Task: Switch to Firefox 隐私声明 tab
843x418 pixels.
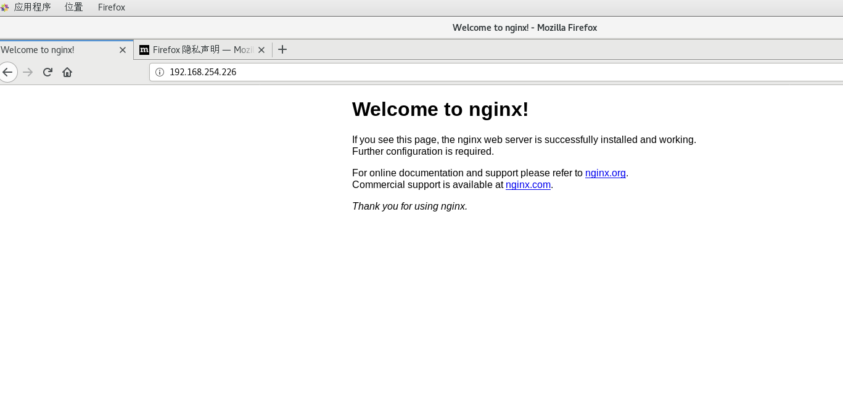Action: [x=203, y=50]
